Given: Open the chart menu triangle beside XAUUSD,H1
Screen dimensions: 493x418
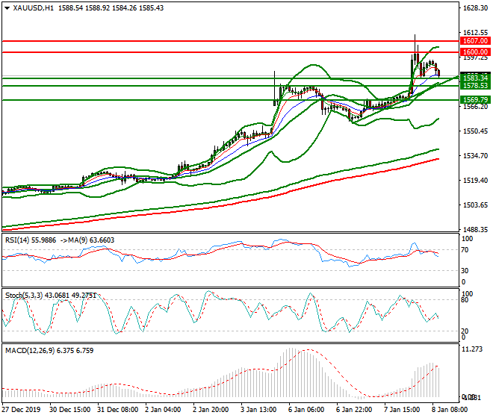Looking at the screenshot, I should 7,8.
